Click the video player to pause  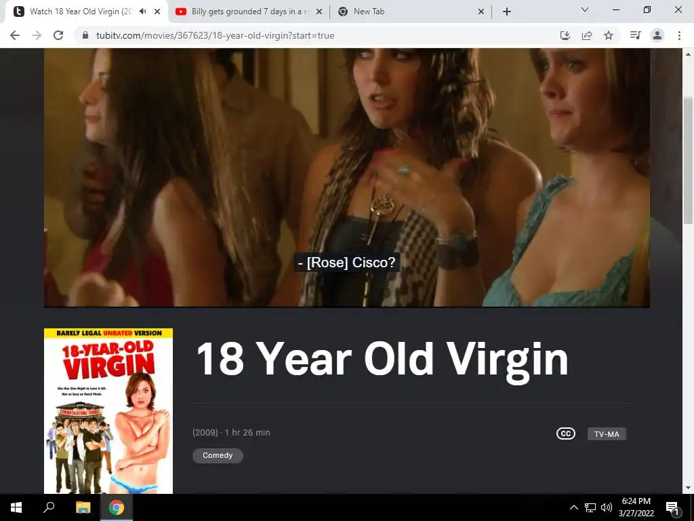[x=347, y=177]
